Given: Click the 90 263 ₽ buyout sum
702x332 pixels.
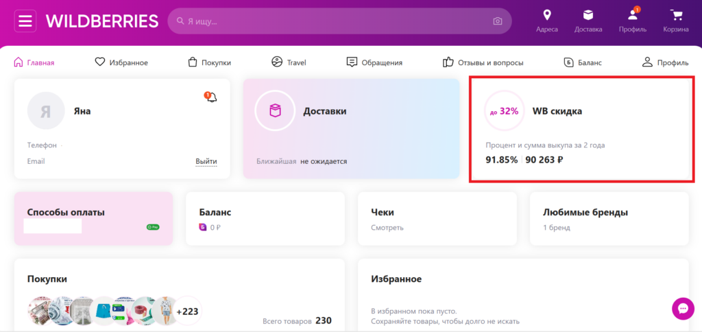Looking at the screenshot, I should pos(544,160).
